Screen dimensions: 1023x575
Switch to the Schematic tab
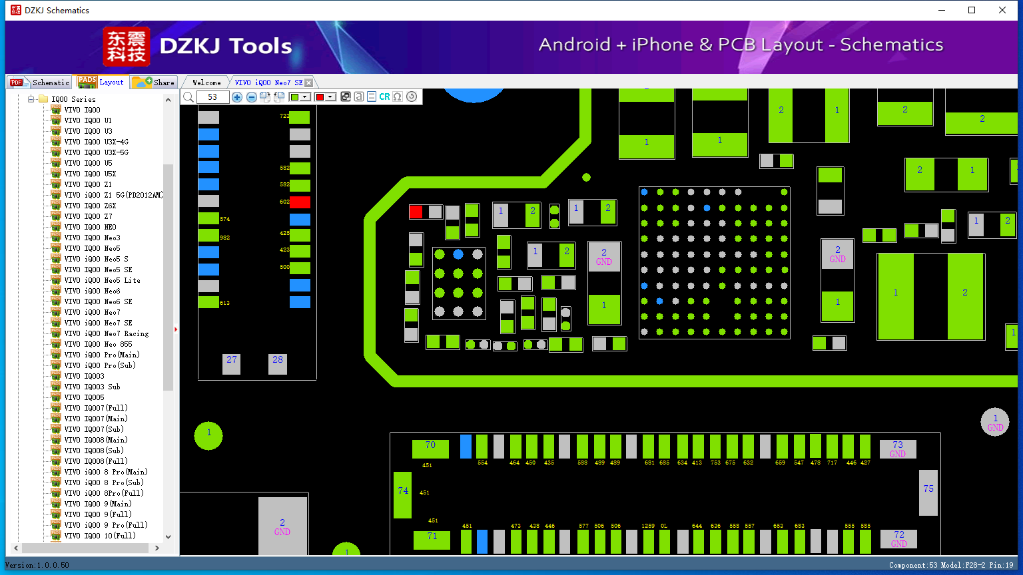point(39,82)
